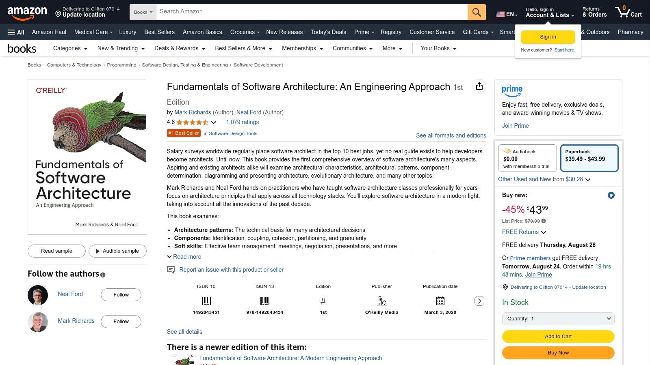Select the Buy new radio button

pyautogui.click(x=611, y=195)
